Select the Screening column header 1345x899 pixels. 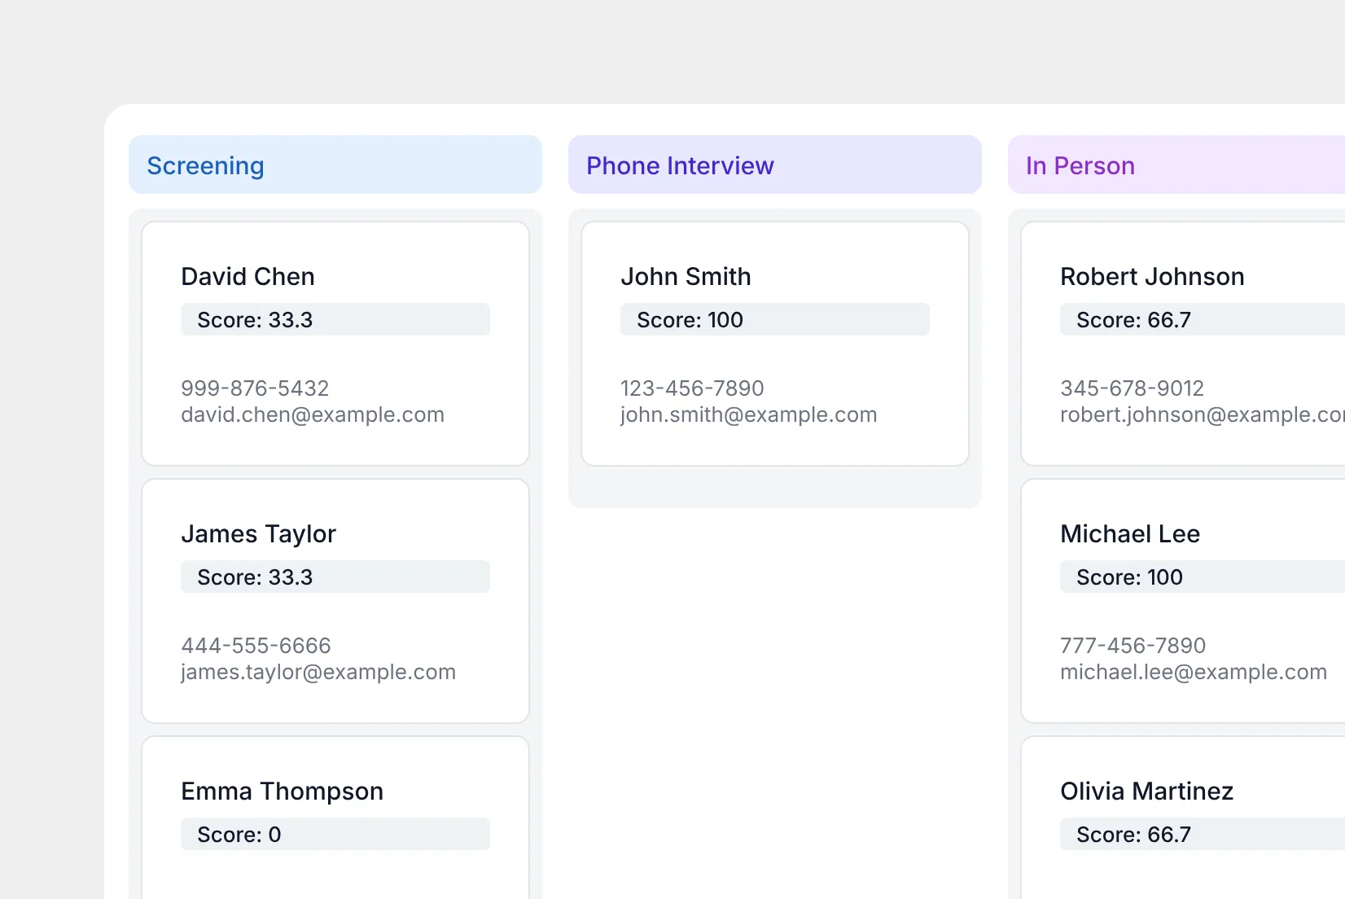click(x=335, y=165)
